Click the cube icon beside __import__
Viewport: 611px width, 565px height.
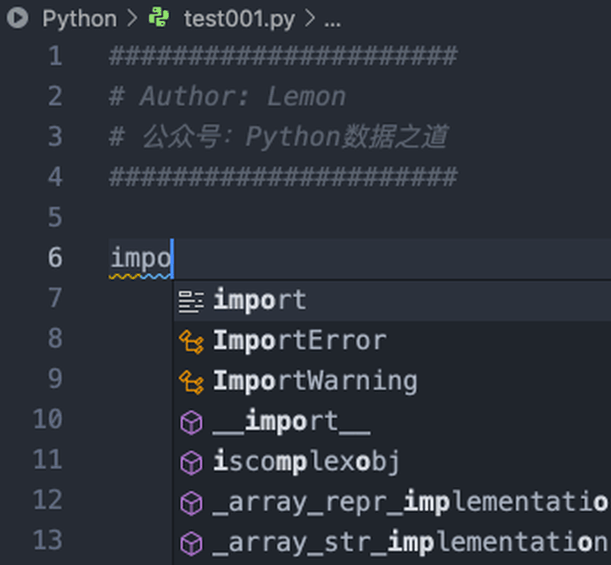[x=192, y=422]
